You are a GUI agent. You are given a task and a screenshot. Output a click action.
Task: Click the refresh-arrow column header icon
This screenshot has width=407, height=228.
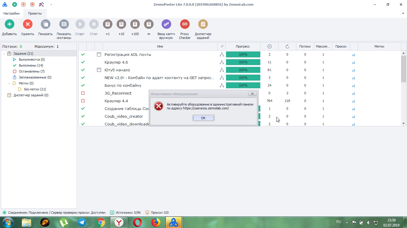point(287,46)
